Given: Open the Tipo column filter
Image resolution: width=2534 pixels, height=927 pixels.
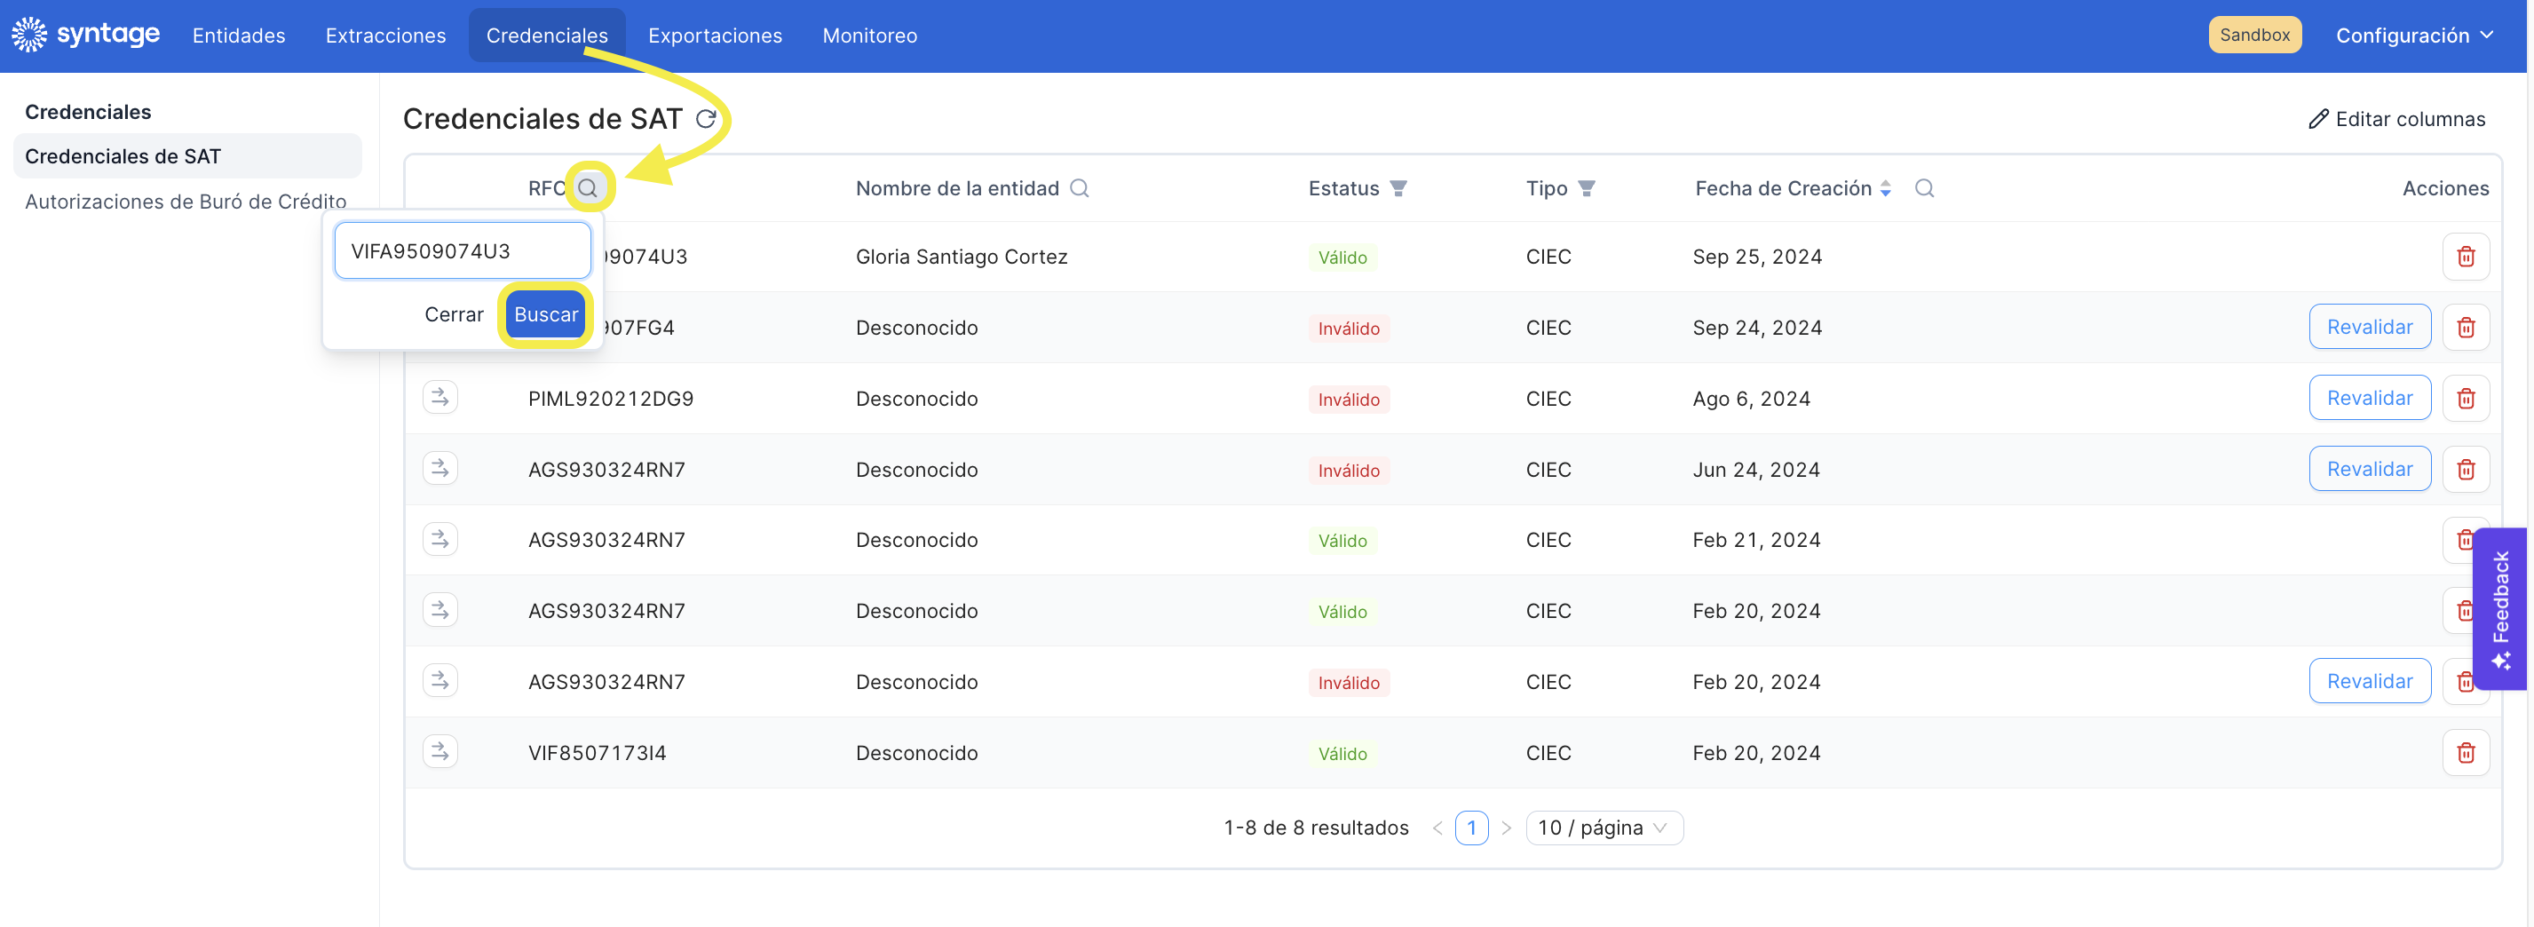Looking at the screenshot, I should [1586, 188].
